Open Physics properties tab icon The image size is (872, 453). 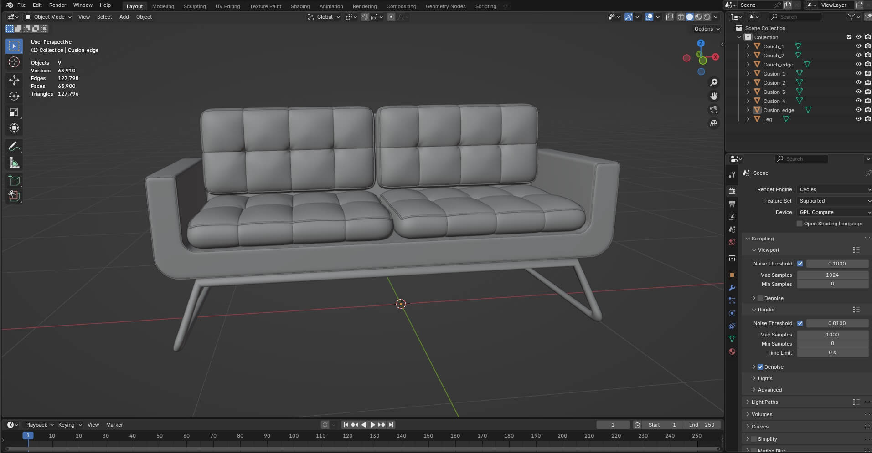click(732, 313)
